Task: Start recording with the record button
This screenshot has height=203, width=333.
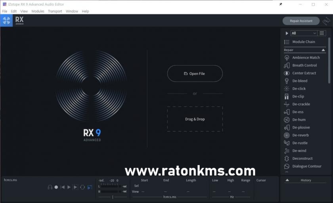Action: point(56,187)
